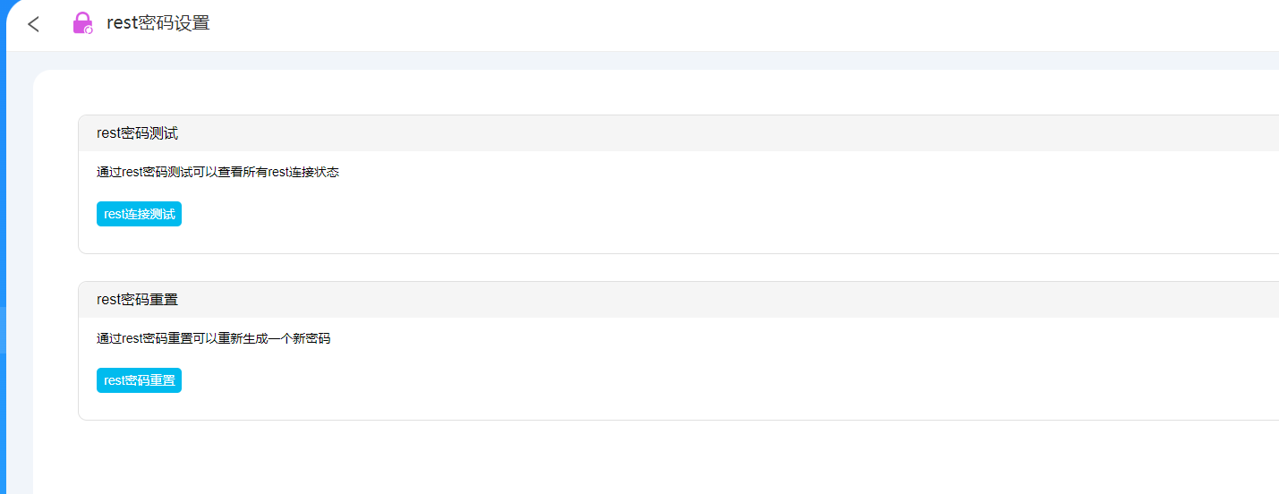This screenshot has width=1279, height=494.
Task: Click the text "通过rest密码测试可以查看所有rest连接状态"
Action: (x=217, y=172)
